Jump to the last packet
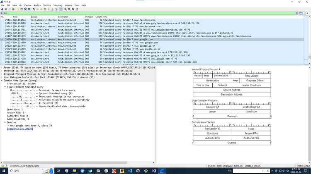The image size is (311, 174). (x=52, y=9)
